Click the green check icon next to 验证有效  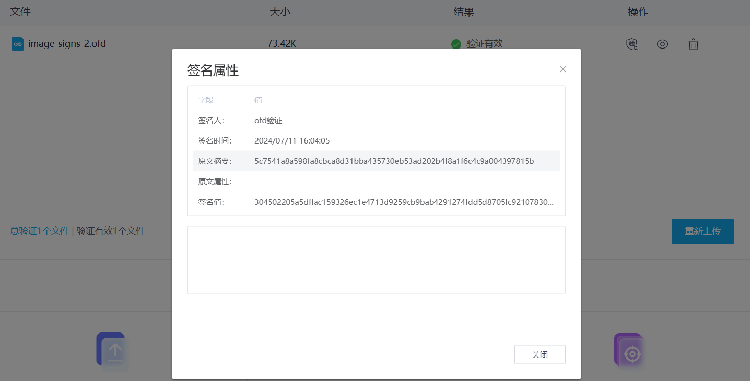456,44
